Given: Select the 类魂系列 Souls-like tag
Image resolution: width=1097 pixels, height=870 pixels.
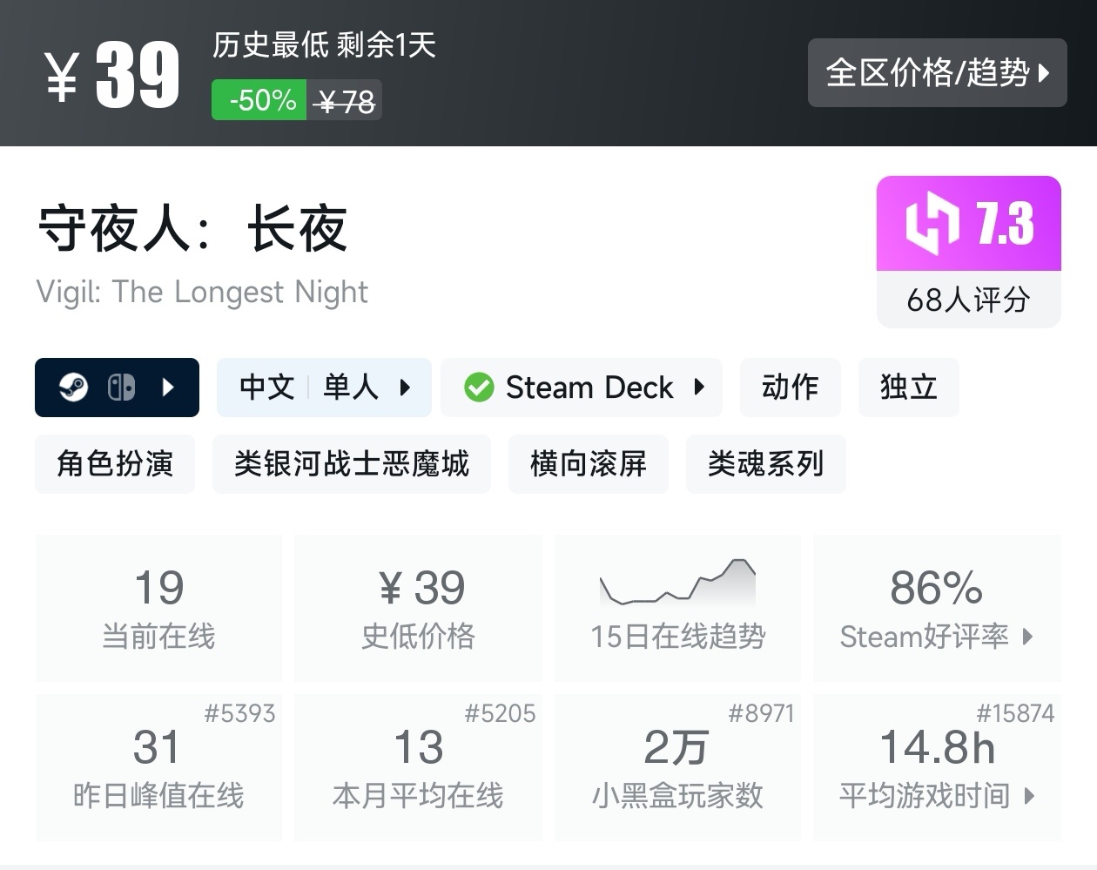Looking at the screenshot, I should click(765, 464).
